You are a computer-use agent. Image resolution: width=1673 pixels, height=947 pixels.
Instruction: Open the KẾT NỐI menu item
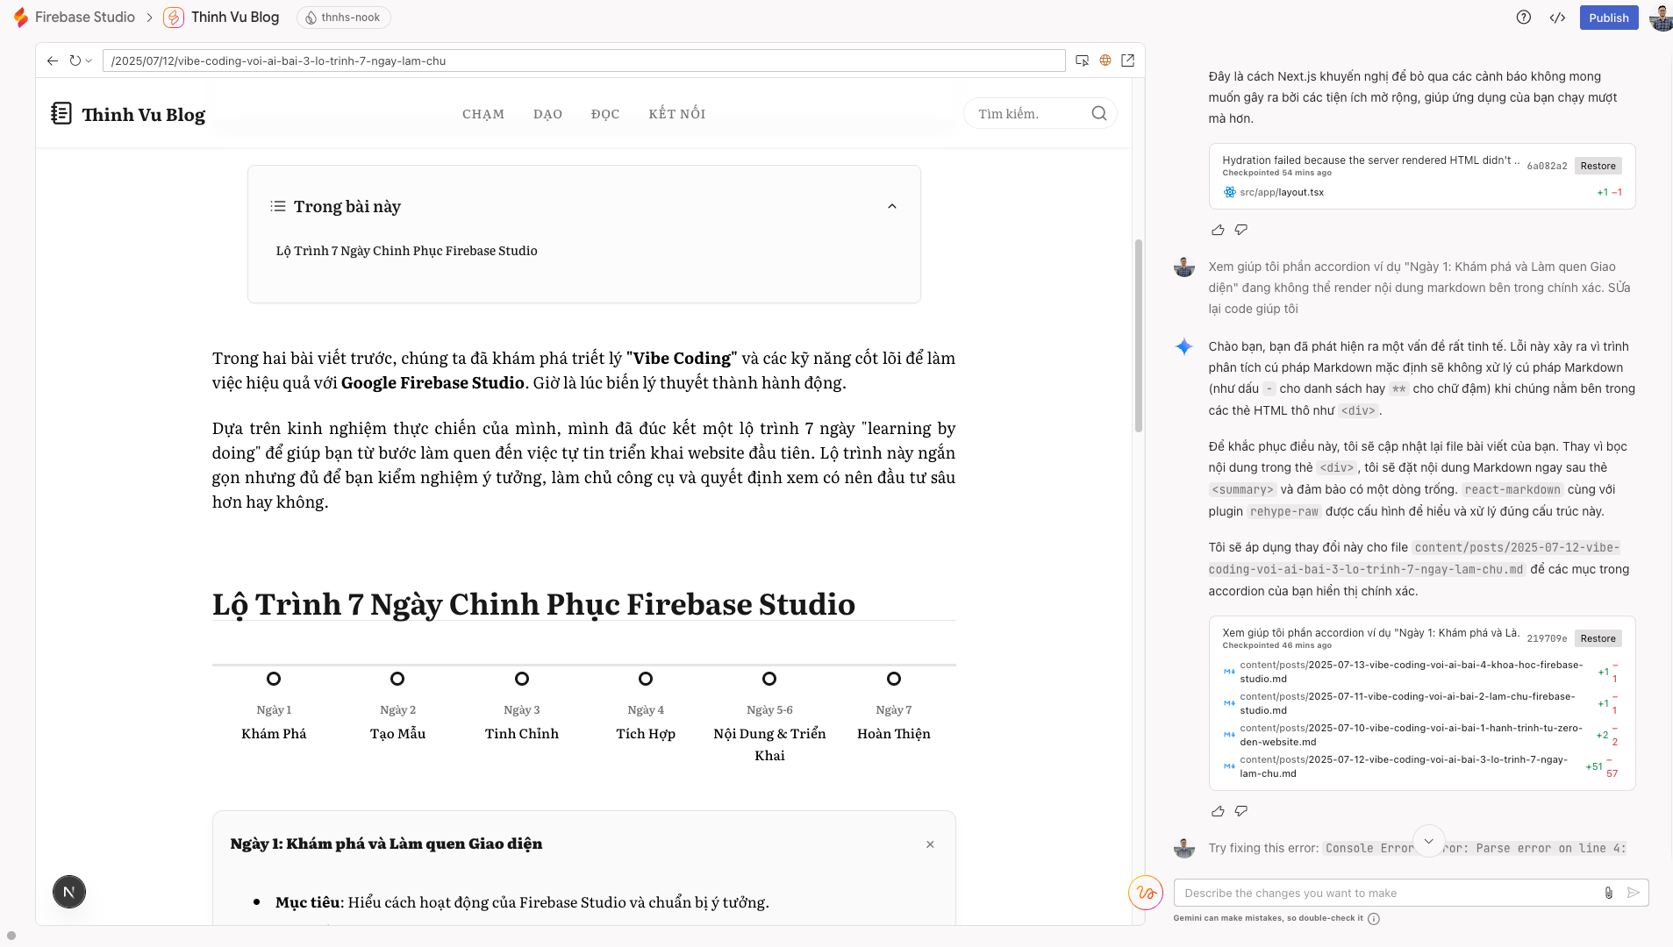[676, 114]
